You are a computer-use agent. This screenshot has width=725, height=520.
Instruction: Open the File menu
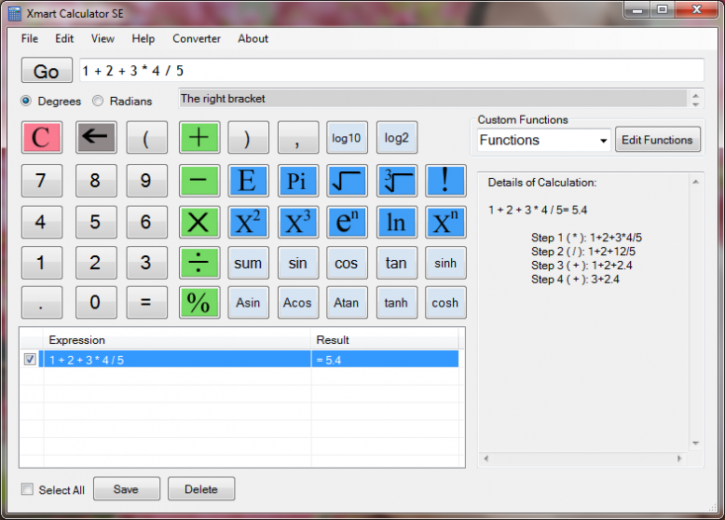coord(30,39)
